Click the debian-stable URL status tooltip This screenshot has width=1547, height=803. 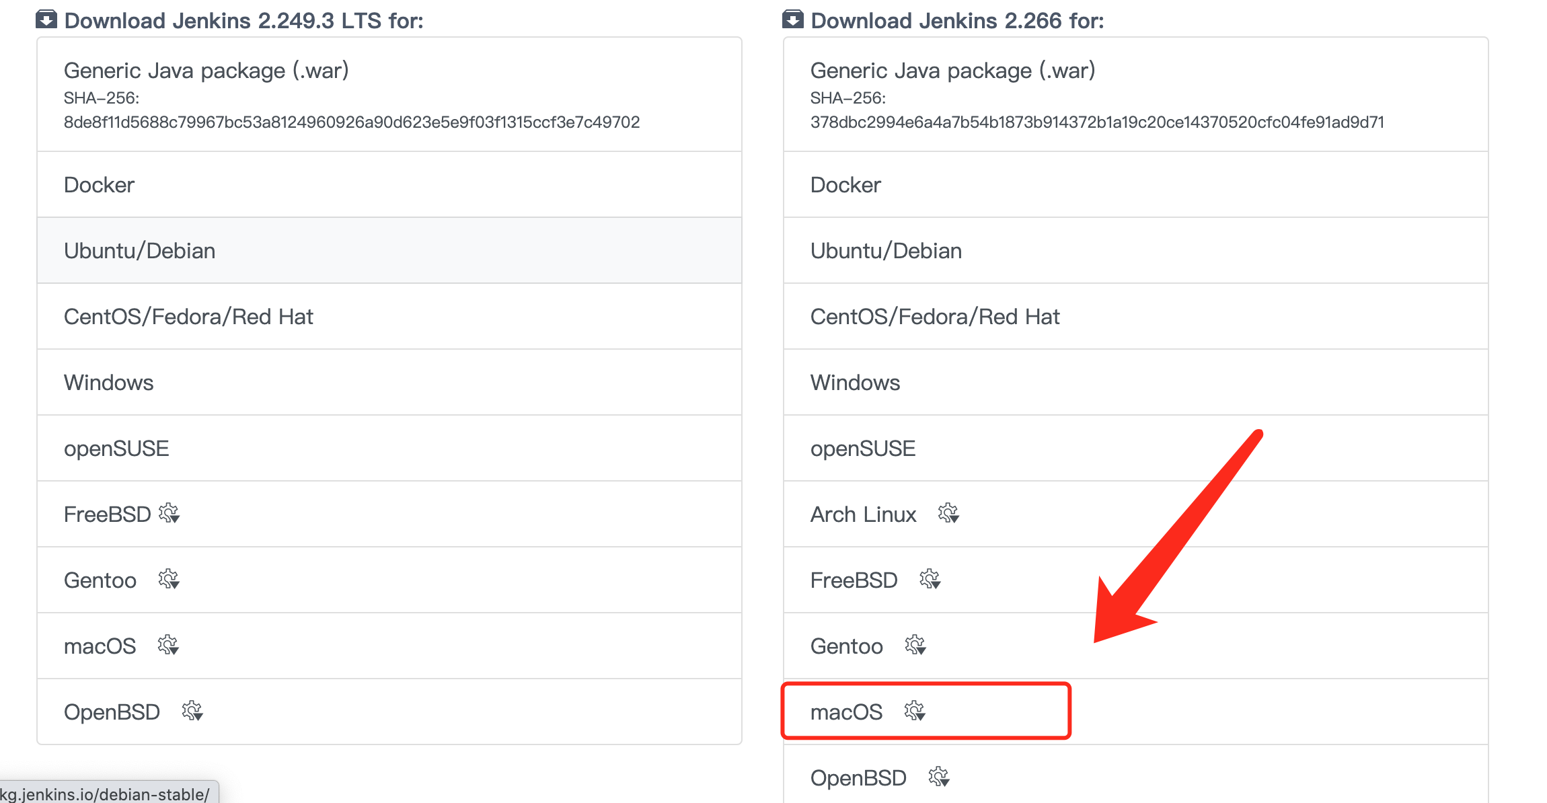click(109, 792)
